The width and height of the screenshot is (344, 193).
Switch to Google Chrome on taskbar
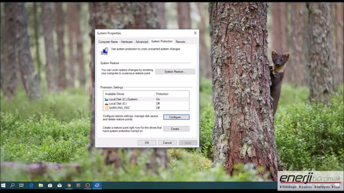(x=69, y=185)
